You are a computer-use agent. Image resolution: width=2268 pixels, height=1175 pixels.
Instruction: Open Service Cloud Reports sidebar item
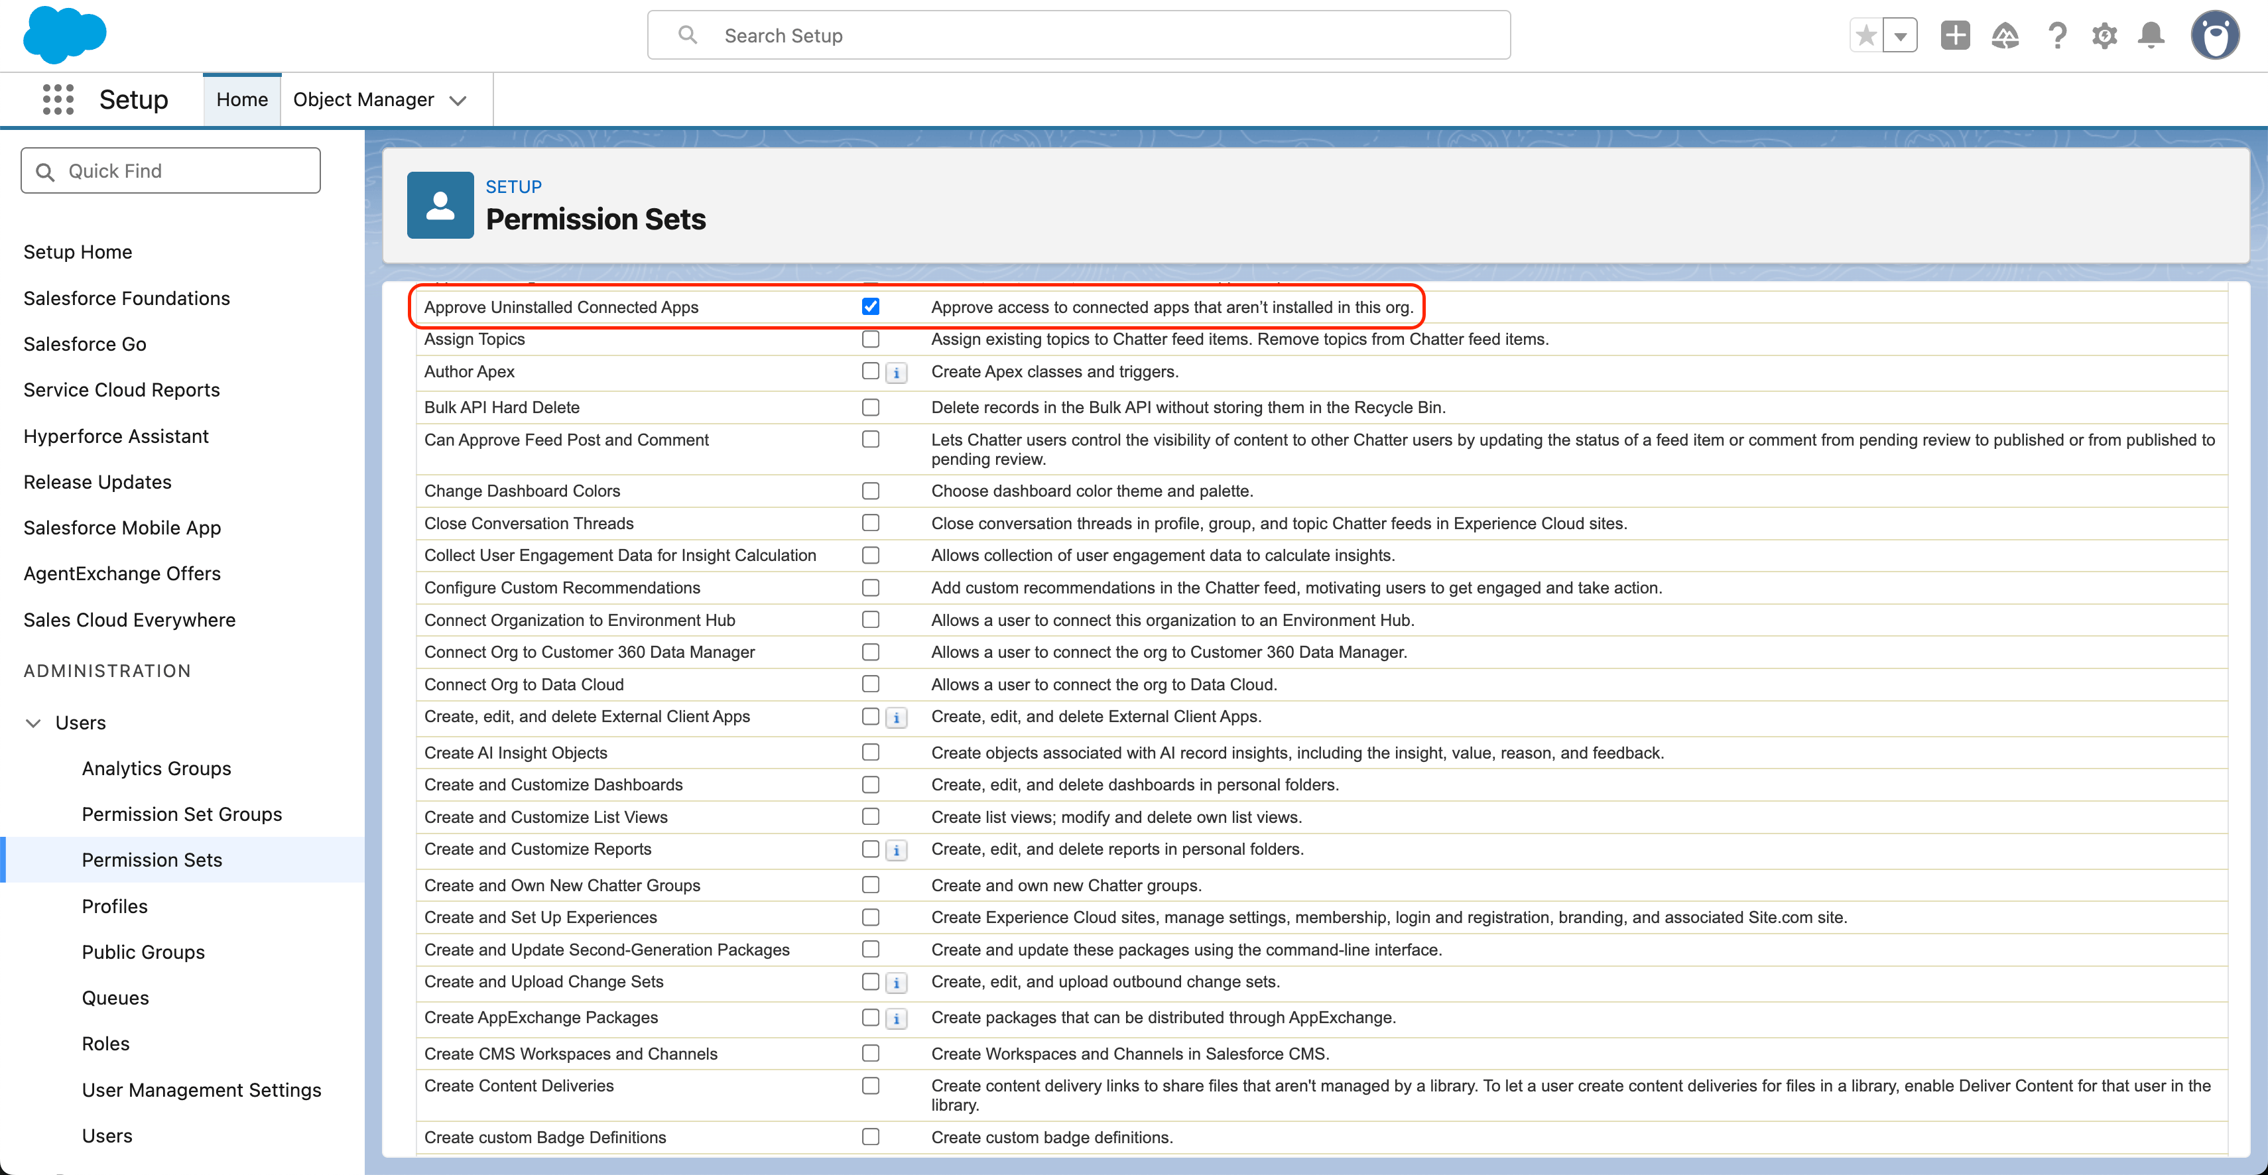pos(121,390)
